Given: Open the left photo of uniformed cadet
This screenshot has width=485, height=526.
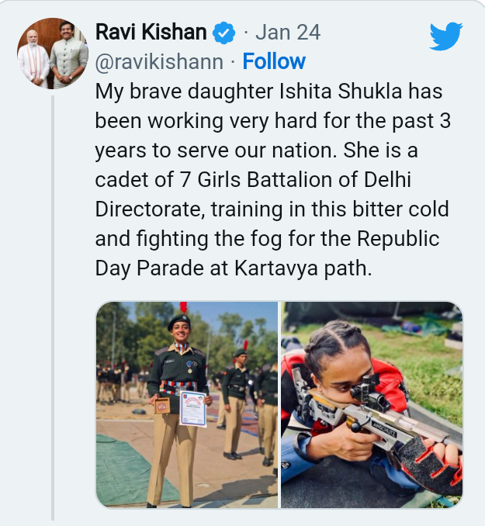Looking at the screenshot, I should 187,404.
